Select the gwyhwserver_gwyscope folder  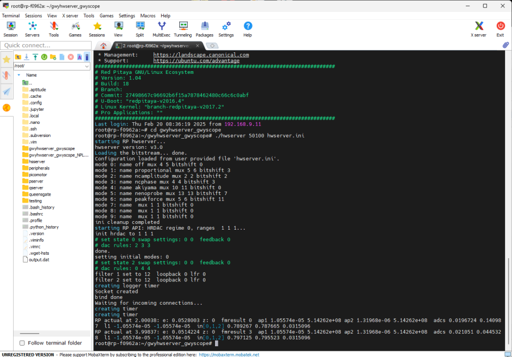click(x=51, y=148)
